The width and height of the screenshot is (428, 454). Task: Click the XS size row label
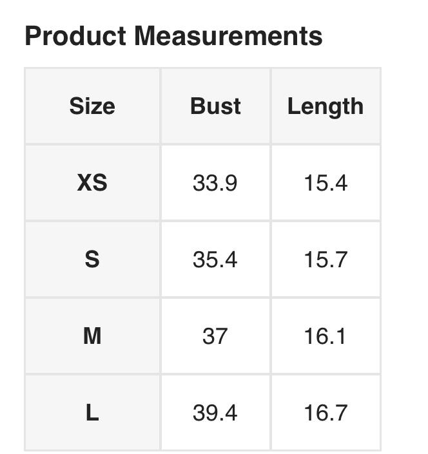(x=92, y=183)
